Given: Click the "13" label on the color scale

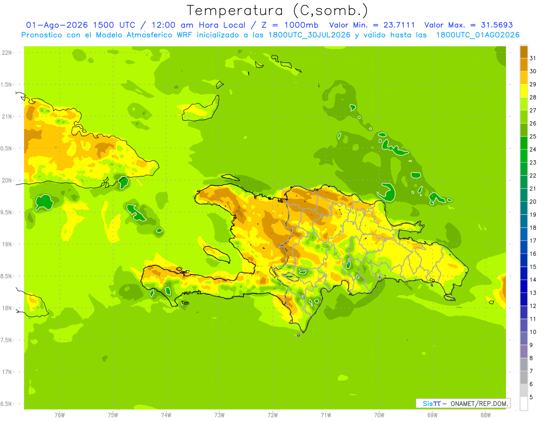Looking at the screenshot, I should pyautogui.click(x=533, y=293).
